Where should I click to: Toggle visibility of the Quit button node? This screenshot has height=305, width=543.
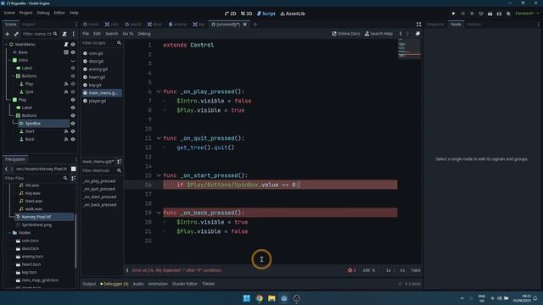click(x=73, y=92)
